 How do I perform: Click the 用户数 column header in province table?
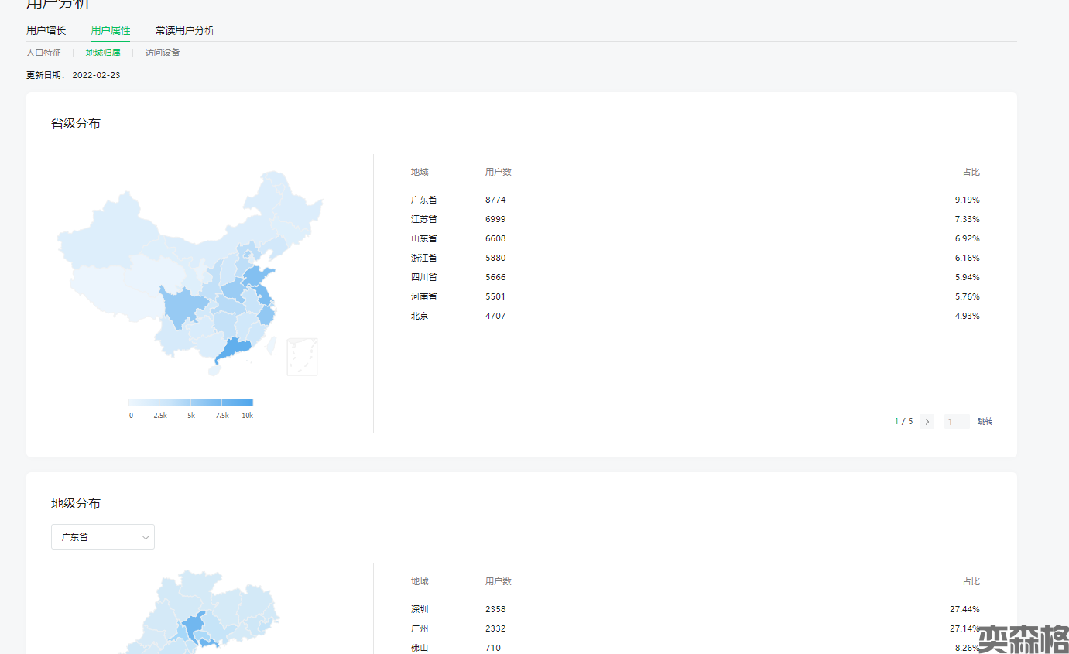(498, 172)
